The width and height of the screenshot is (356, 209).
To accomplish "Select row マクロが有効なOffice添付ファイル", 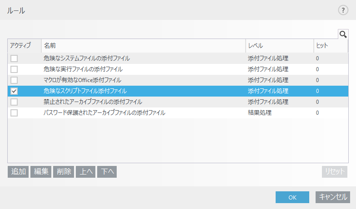I will (178, 80).
